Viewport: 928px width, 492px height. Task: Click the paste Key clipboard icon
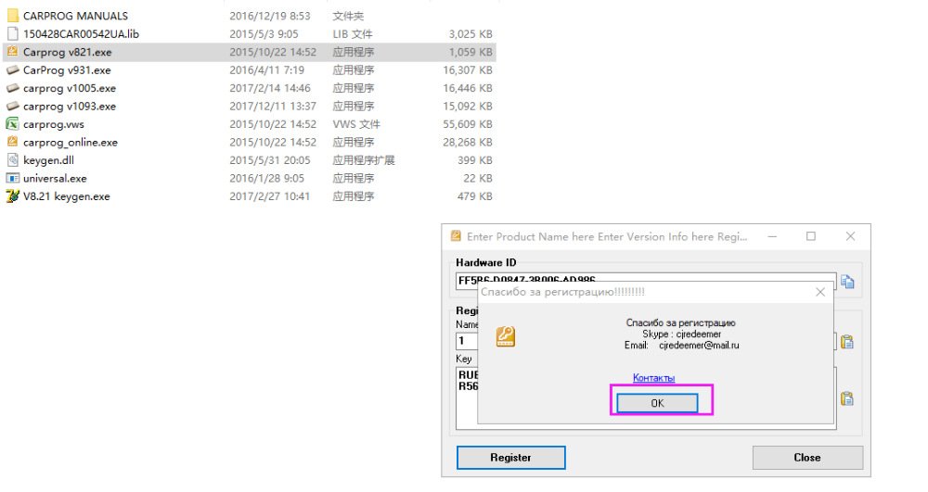(847, 398)
